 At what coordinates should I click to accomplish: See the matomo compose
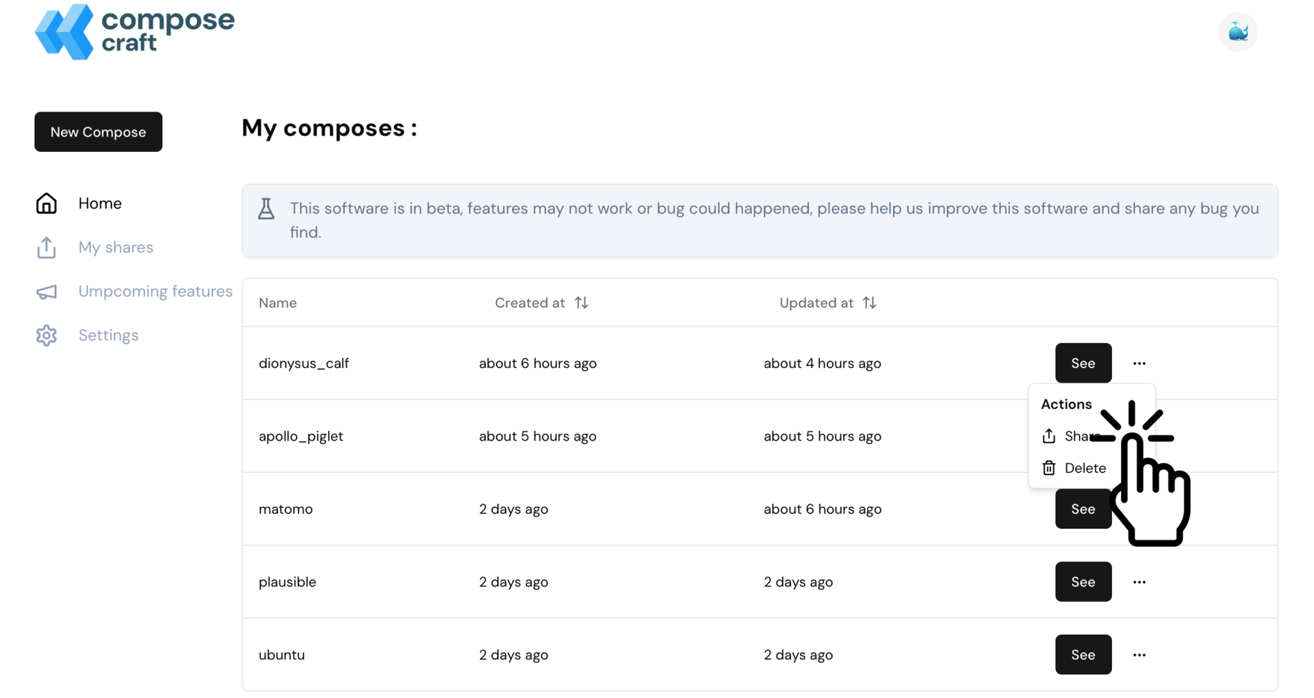tap(1083, 509)
